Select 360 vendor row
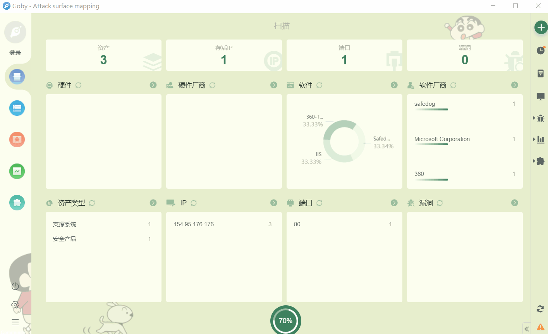 coord(465,176)
